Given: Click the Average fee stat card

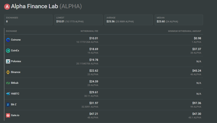Looking at the screenshot, I should (x=129, y=20).
